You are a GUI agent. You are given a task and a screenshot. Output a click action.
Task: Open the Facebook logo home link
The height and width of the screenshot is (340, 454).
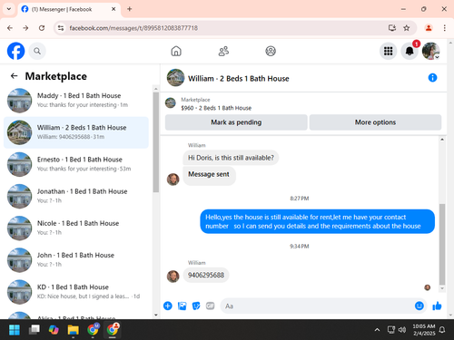click(15, 51)
